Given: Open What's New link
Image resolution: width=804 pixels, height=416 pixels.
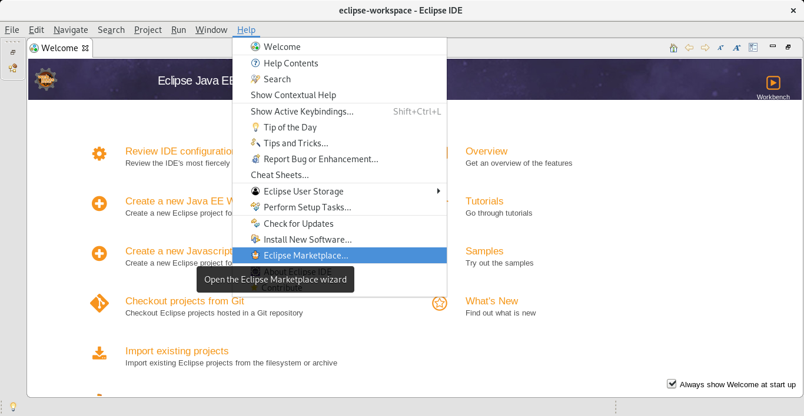Looking at the screenshot, I should 491,301.
